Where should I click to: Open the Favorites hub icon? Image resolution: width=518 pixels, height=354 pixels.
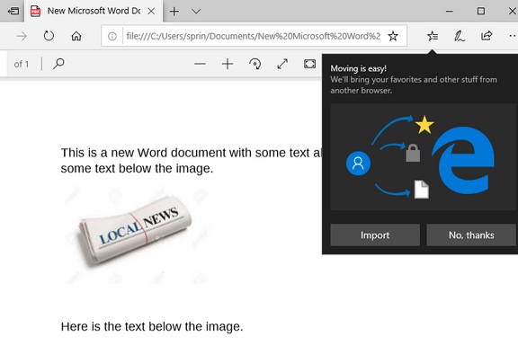tap(433, 36)
